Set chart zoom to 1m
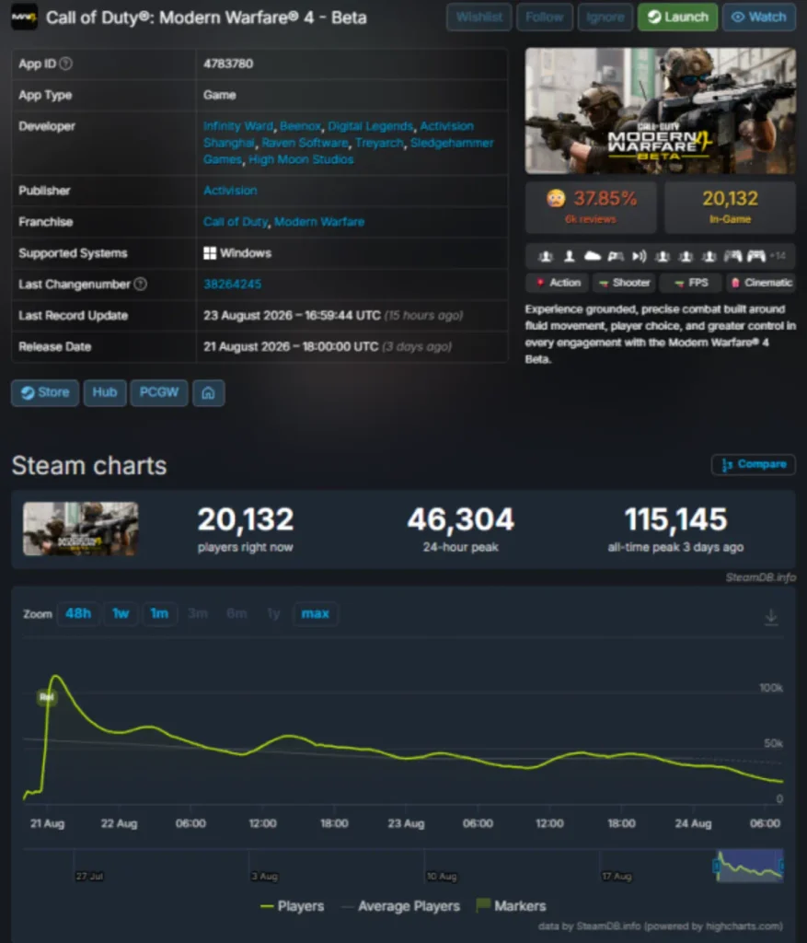The width and height of the screenshot is (807, 943). (x=159, y=613)
